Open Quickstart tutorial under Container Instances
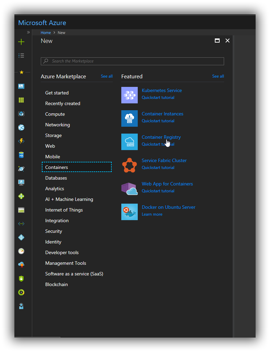This screenshot has height=352, width=270. tap(158, 121)
